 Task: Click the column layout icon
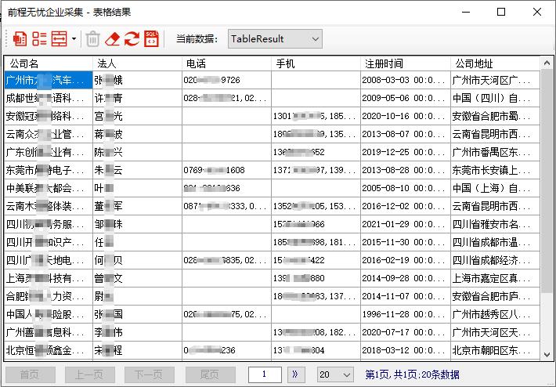coord(59,38)
